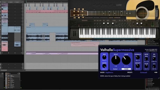Open the PRESET menu showing Carousel
The width and height of the screenshot is (160, 90).
(x=143, y=72)
